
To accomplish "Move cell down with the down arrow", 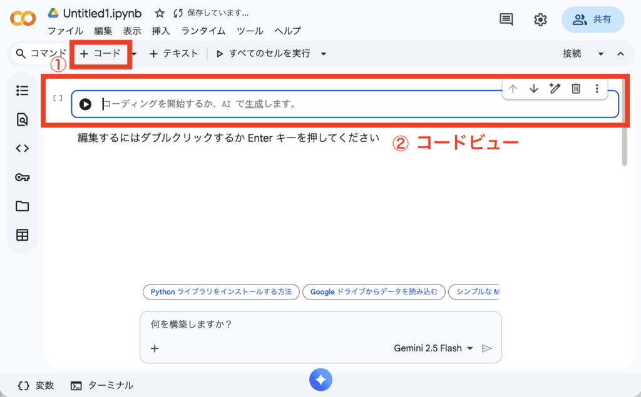I will coord(533,89).
